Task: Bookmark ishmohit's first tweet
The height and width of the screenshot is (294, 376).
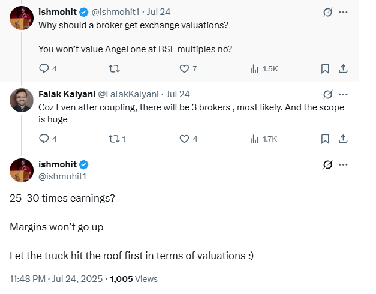Action: pyautogui.click(x=325, y=69)
